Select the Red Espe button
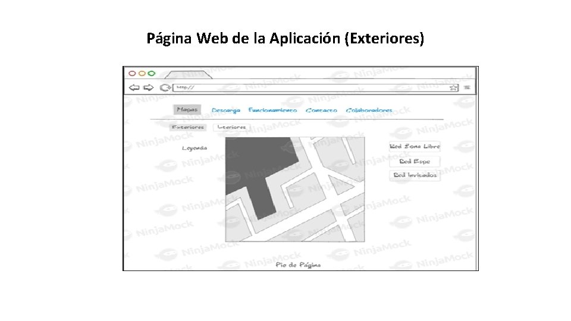The height and width of the screenshot is (321, 571). 415,161
